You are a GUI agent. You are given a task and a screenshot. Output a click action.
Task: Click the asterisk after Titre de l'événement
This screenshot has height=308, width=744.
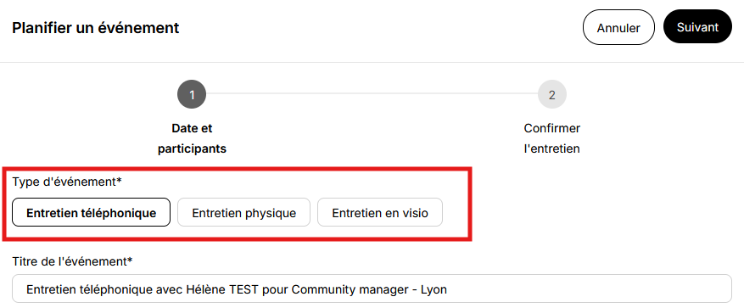(x=130, y=260)
